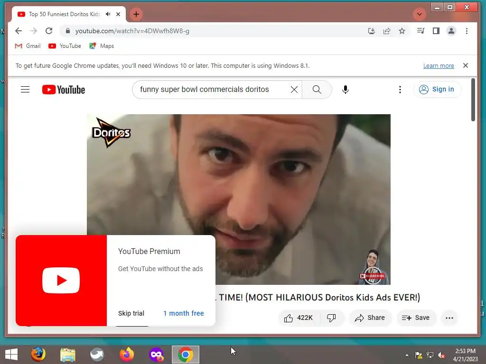486x364 pixels.
Task: Click the Doritos logo on the video
Action: point(111,133)
